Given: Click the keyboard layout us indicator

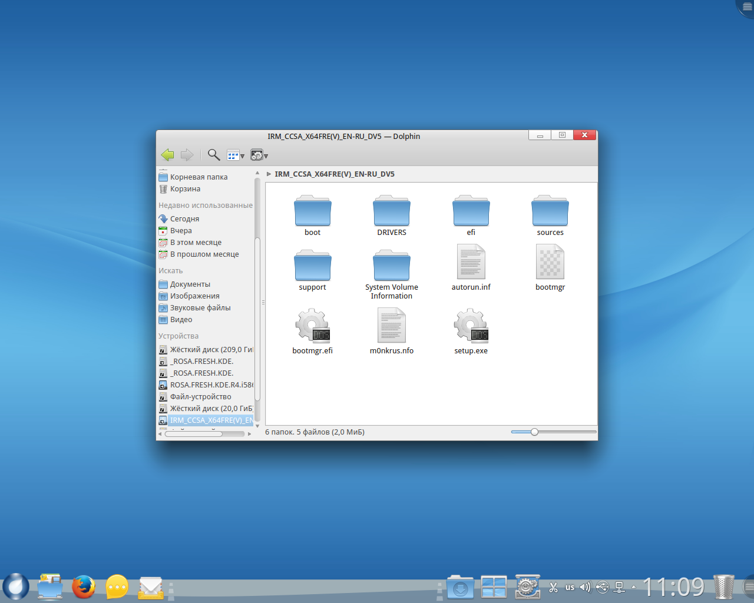Looking at the screenshot, I should (x=570, y=587).
